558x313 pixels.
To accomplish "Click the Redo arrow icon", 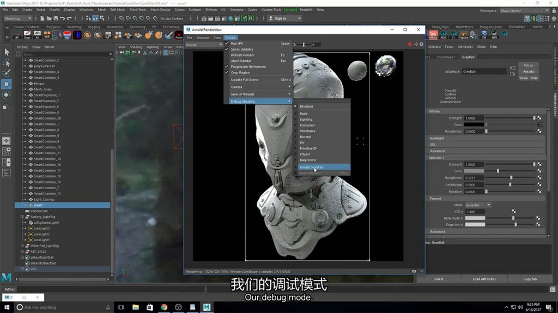I will (x=69, y=18).
